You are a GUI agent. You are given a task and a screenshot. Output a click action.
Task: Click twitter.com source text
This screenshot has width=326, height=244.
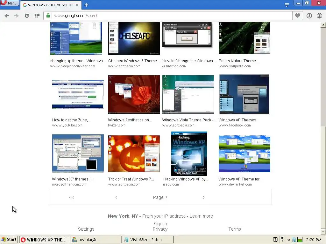[117, 125]
